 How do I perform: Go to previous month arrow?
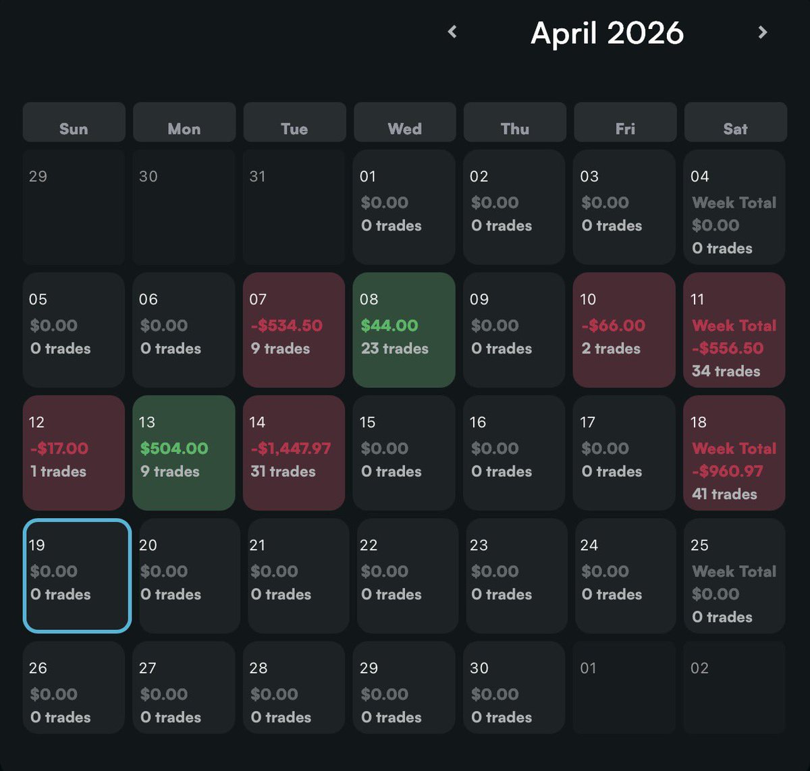click(452, 32)
